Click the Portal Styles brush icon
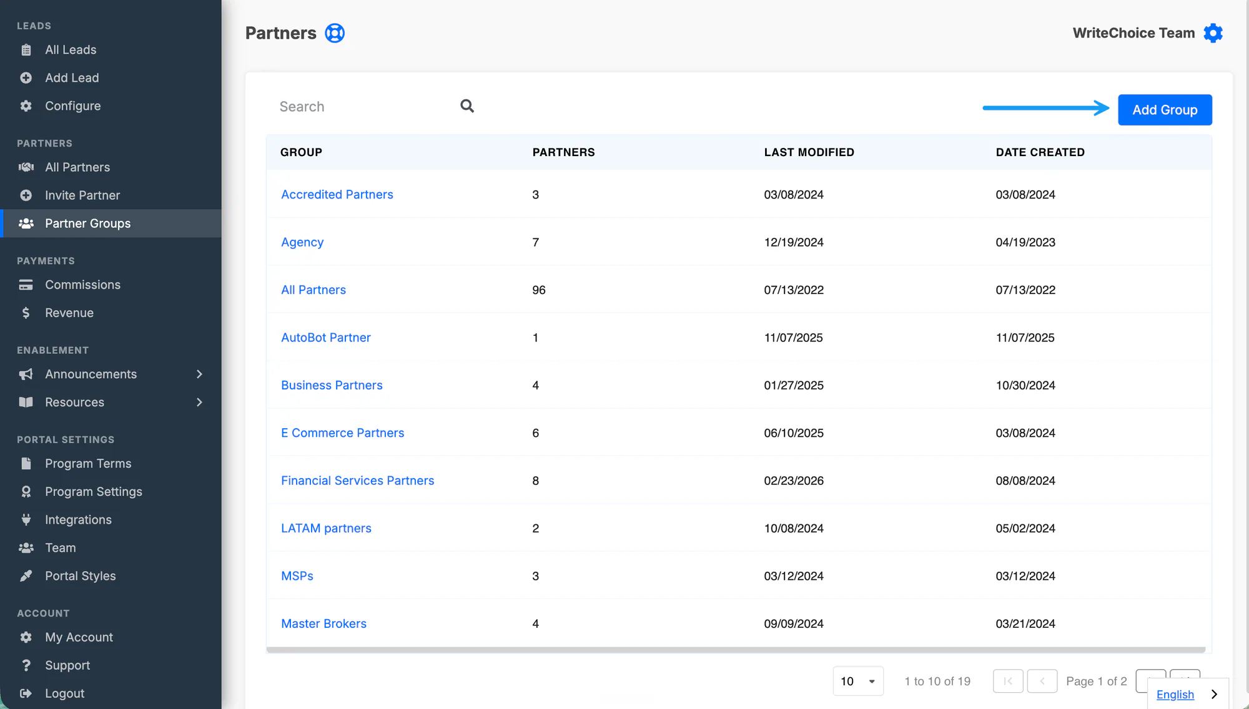 point(26,576)
